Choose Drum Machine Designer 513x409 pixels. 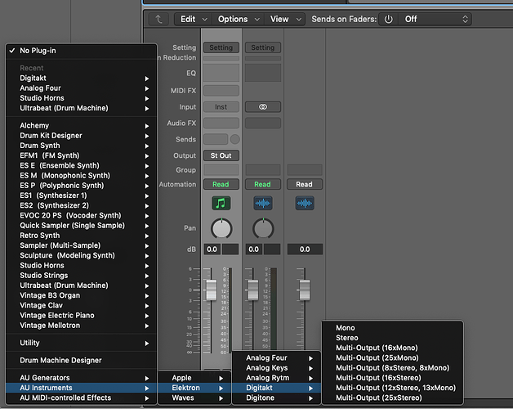(x=82, y=360)
